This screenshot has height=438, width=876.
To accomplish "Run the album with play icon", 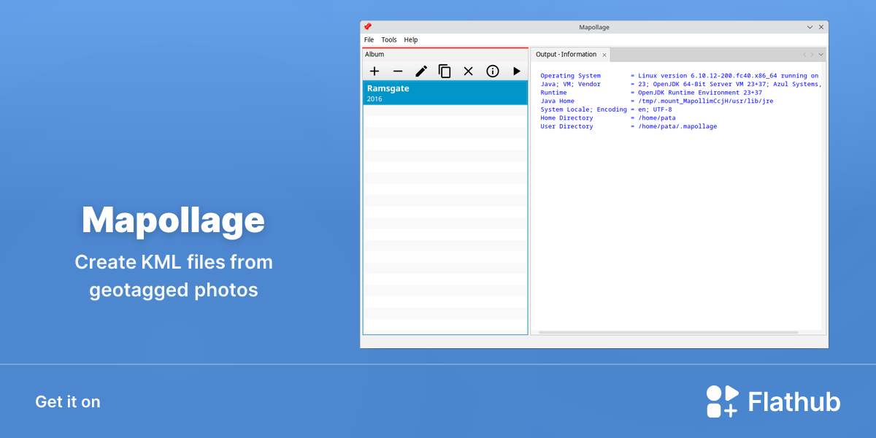I will click(517, 71).
